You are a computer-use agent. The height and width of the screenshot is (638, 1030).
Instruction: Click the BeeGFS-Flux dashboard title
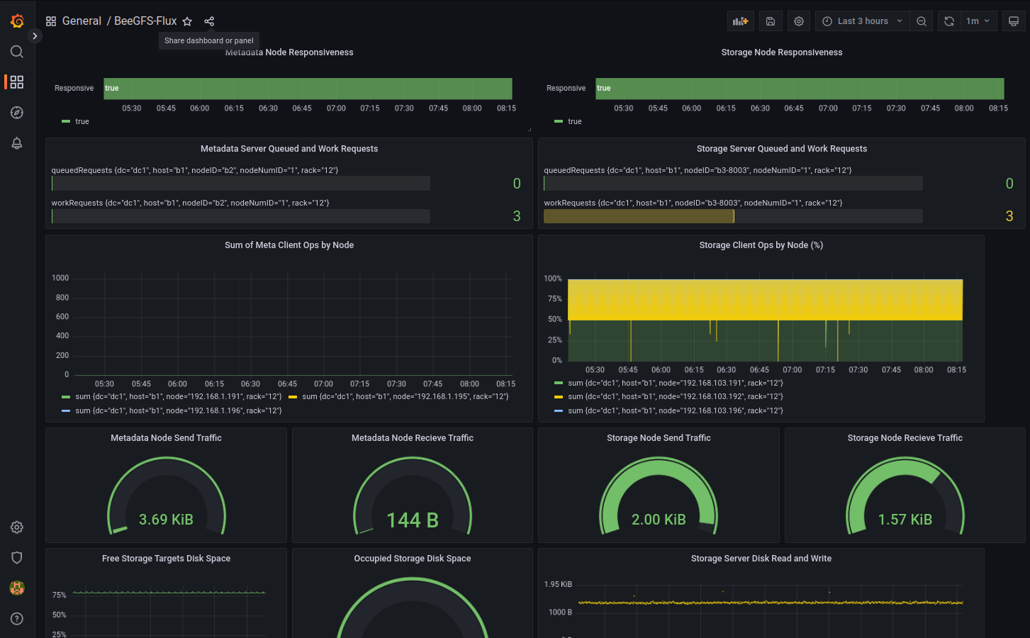145,21
